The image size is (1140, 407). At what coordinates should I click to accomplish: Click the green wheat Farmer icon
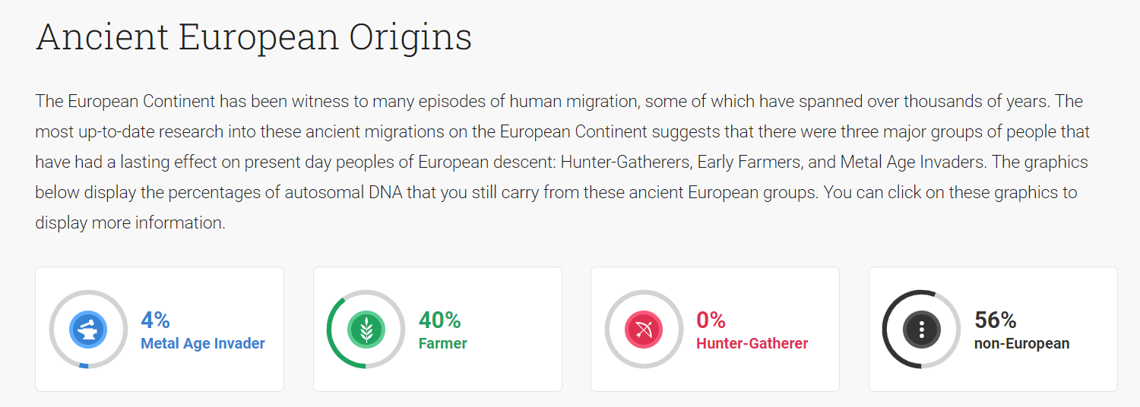pyautogui.click(x=366, y=330)
